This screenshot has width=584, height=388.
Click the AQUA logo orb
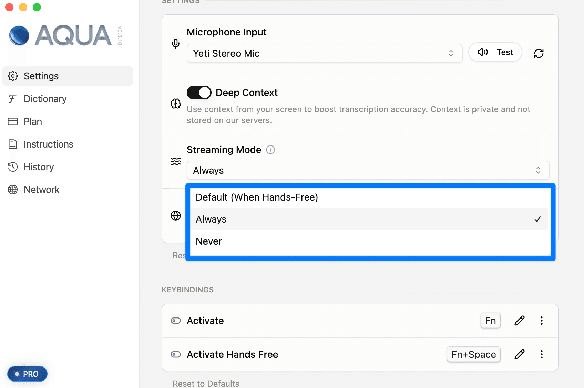pyautogui.click(x=19, y=35)
